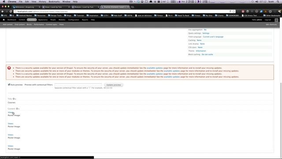Open the Theme 'Information' link
The width and height of the screenshot is (282, 159).
click(x=201, y=51)
